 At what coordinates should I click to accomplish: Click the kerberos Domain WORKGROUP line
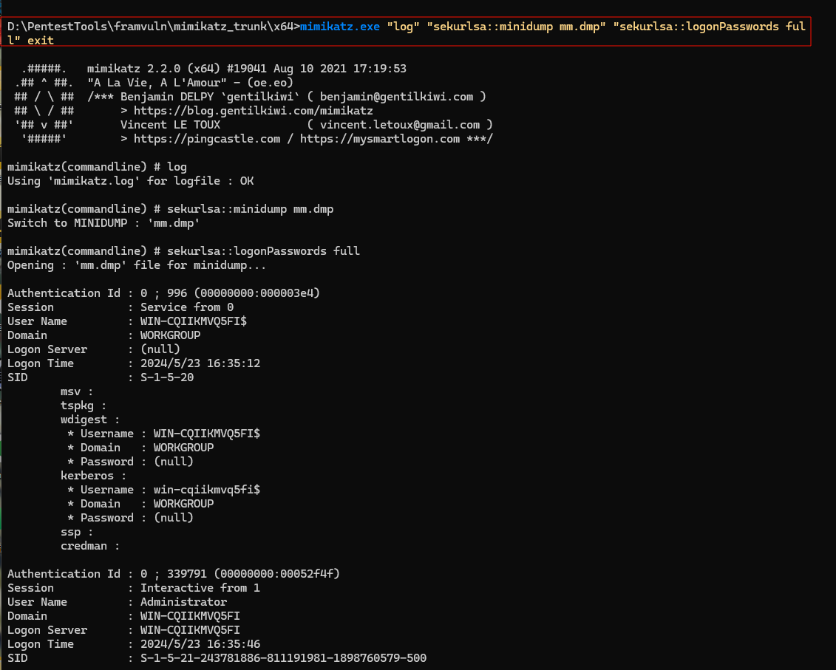[140, 504]
